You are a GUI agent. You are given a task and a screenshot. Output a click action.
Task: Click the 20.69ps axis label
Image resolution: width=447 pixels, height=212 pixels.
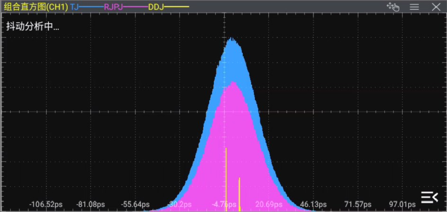[269, 204]
